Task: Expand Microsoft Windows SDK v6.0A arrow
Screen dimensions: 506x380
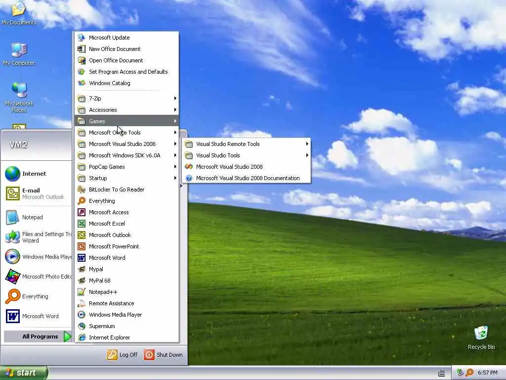Action: click(175, 155)
